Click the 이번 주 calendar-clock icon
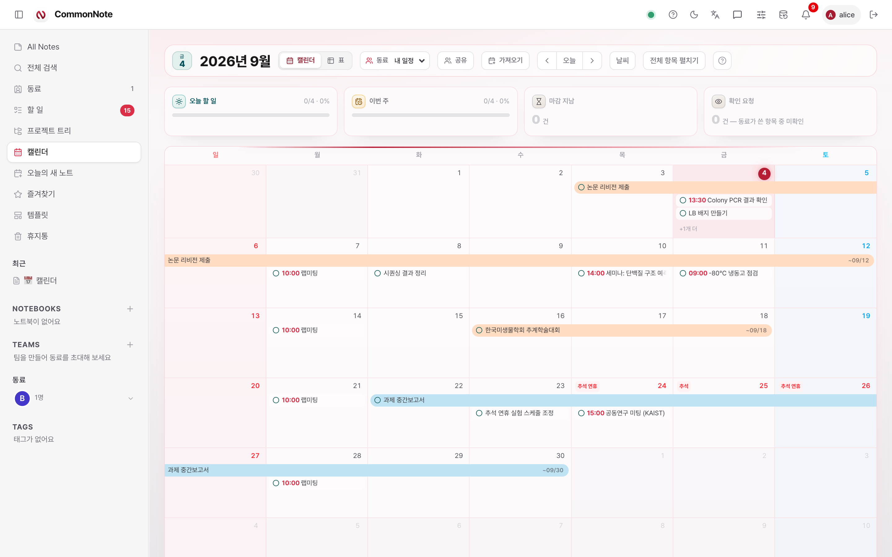892x557 pixels. pos(359,101)
